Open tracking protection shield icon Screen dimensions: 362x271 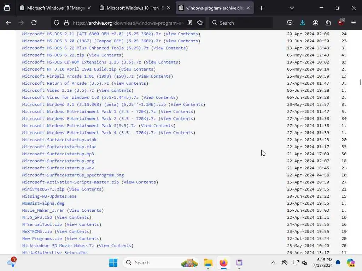click(x=57, y=23)
